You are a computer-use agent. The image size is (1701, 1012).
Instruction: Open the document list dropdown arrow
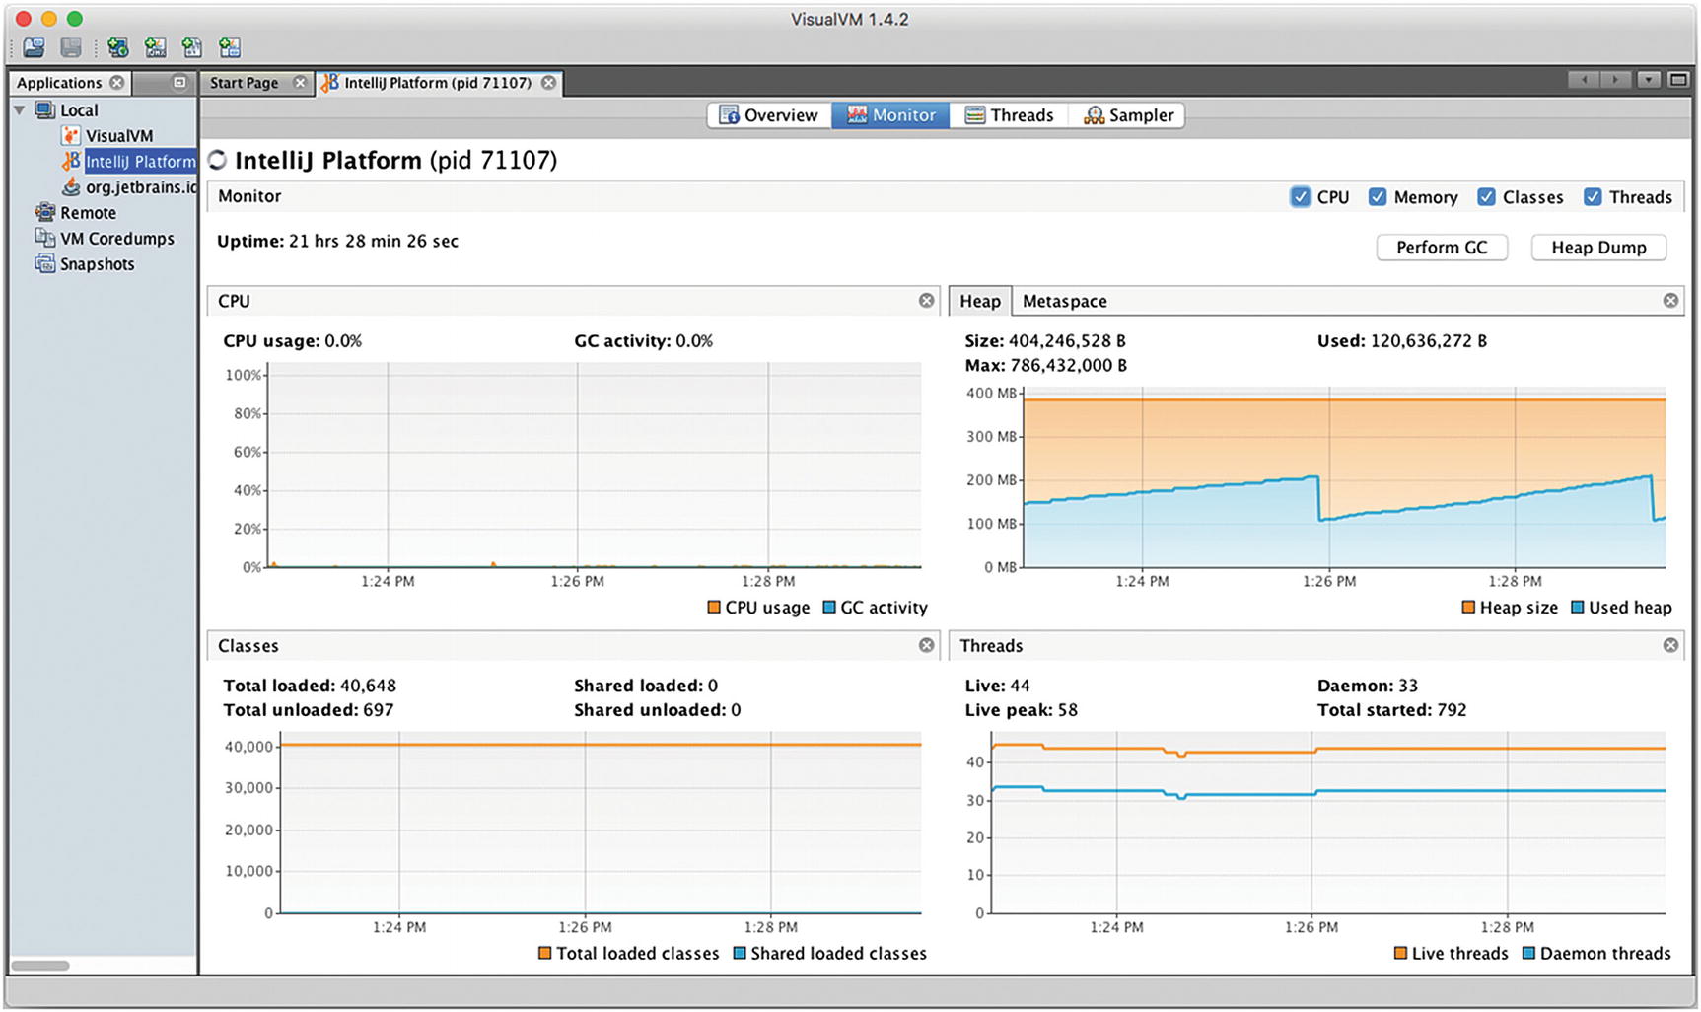(1648, 80)
